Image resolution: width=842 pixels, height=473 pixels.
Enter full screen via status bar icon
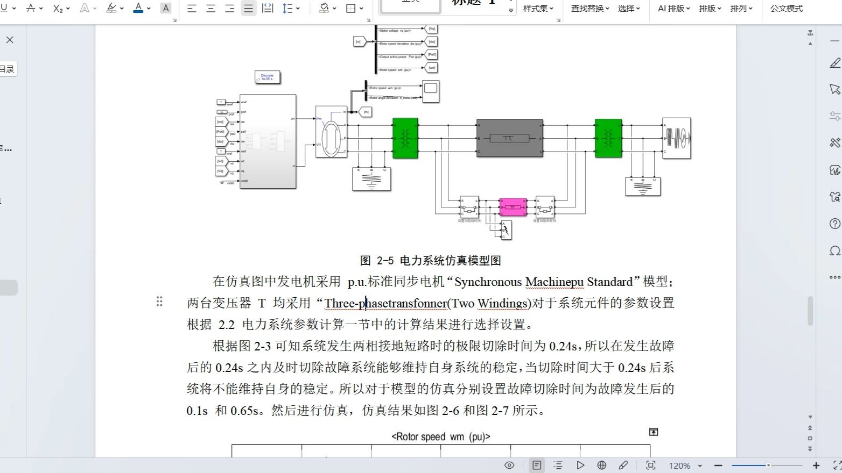point(651,465)
